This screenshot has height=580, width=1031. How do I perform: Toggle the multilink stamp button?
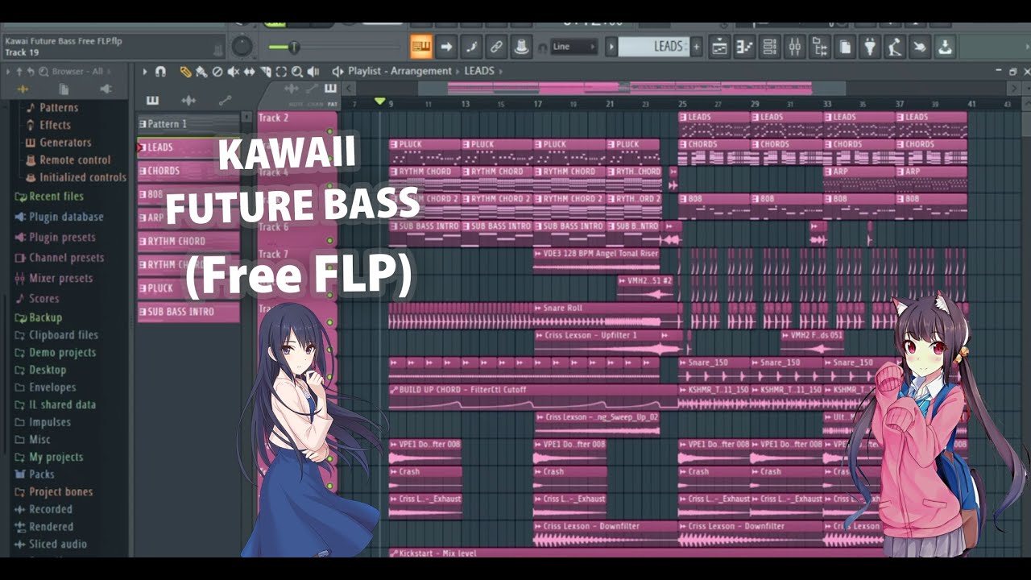coord(521,47)
